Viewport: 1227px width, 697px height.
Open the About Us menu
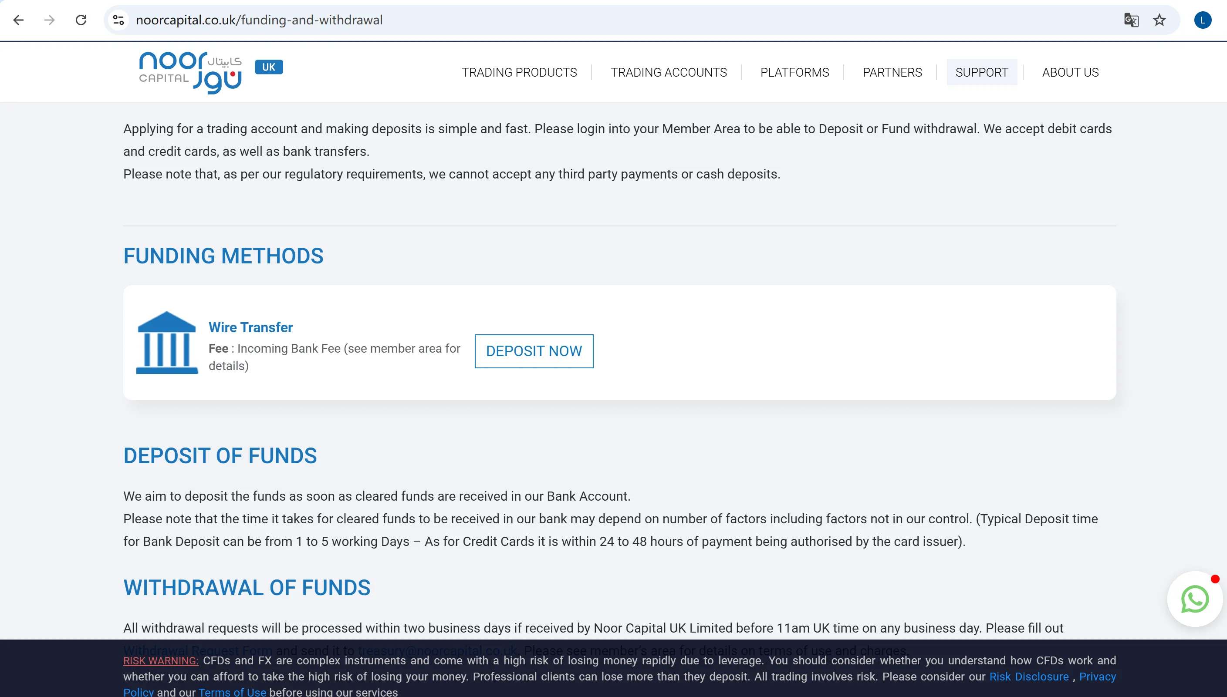point(1070,72)
